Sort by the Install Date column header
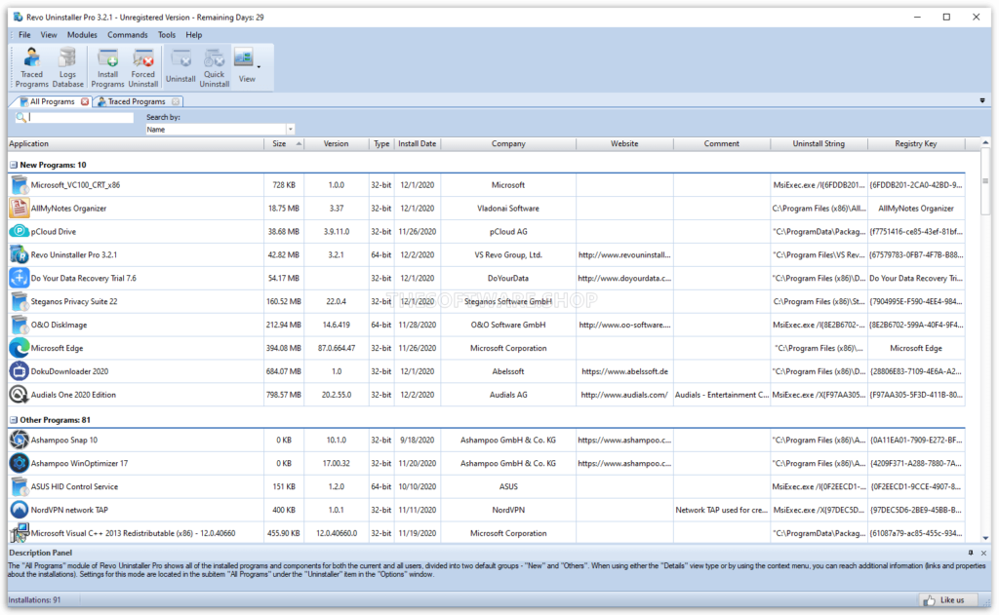 click(x=418, y=144)
